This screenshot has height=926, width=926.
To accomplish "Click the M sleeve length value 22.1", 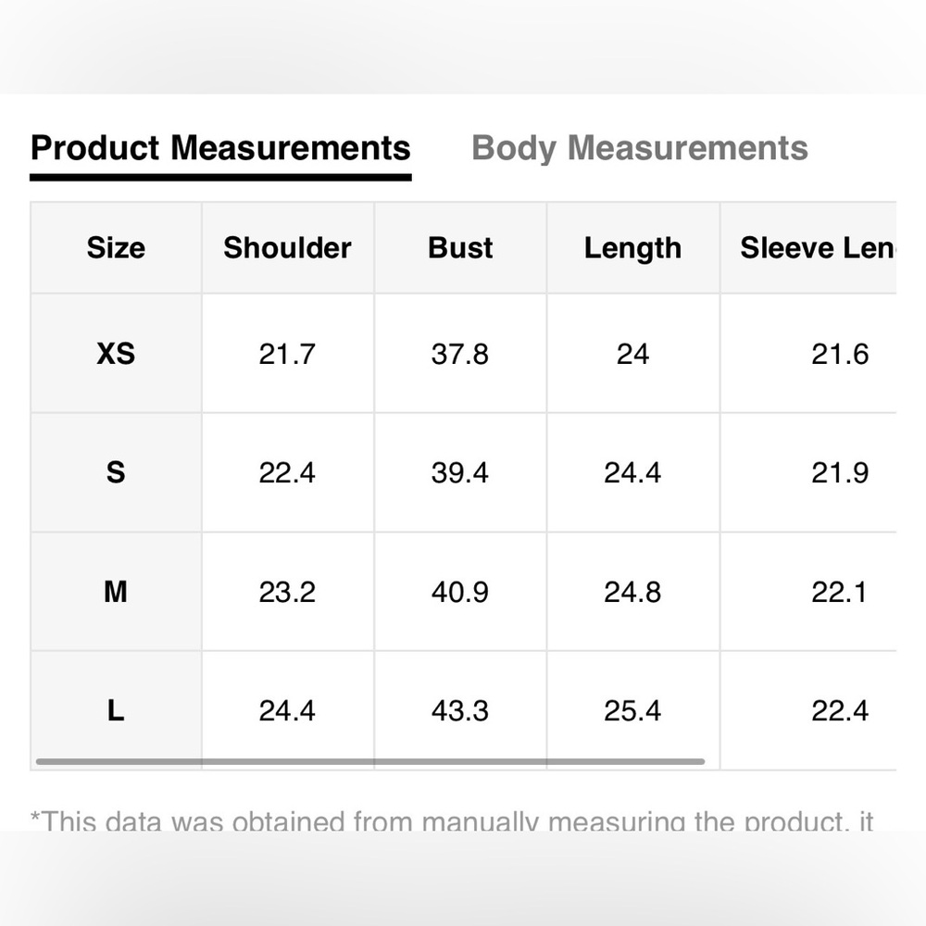I will (839, 591).
